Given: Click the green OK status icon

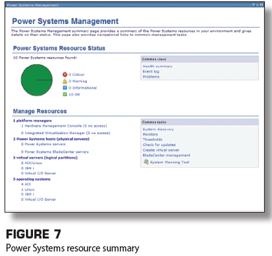Looking at the screenshot, I should tap(65, 94).
